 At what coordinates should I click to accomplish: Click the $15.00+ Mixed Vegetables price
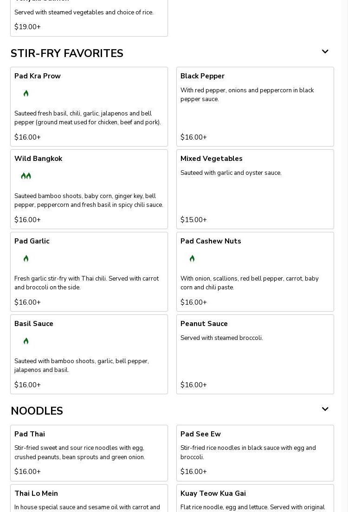[x=193, y=220]
